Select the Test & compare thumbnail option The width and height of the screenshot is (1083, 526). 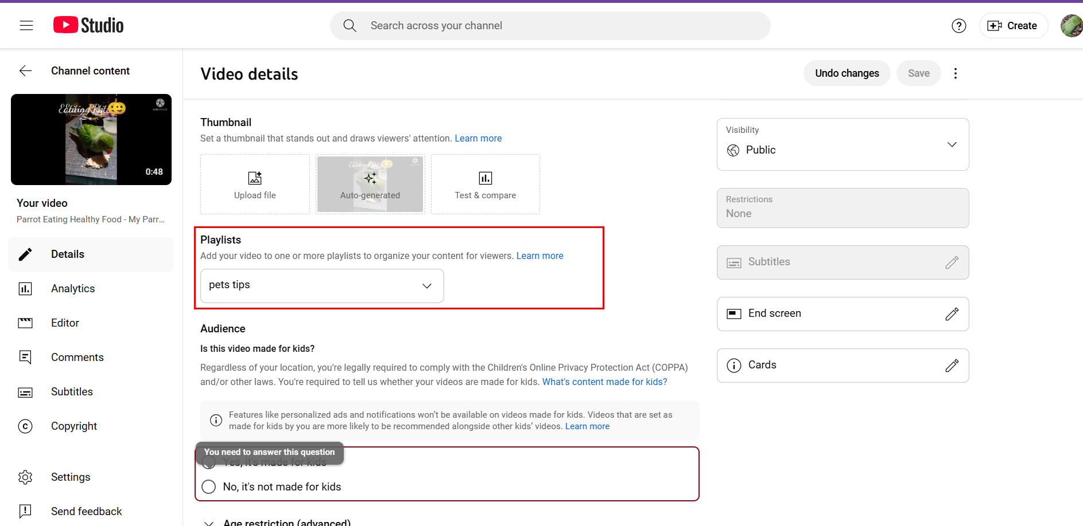485,184
